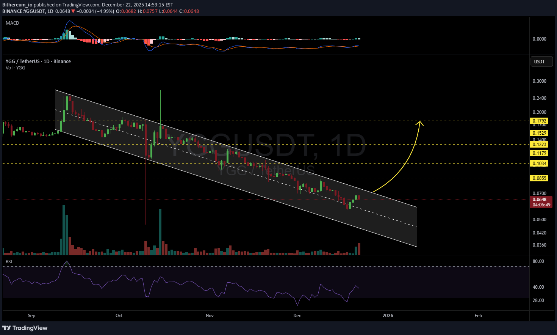Click the TradingView logo icon
The height and width of the screenshot is (335, 557).
click(6, 328)
